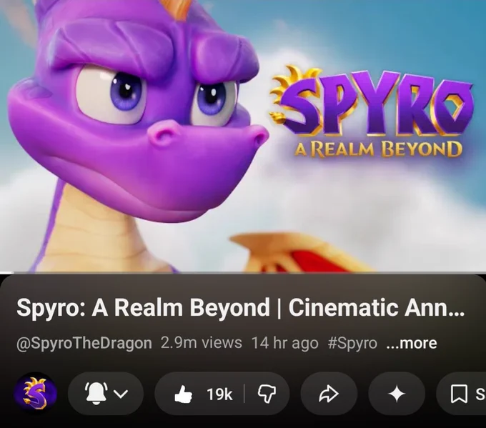Click the 19k like count
The image size is (486, 428).
click(219, 394)
